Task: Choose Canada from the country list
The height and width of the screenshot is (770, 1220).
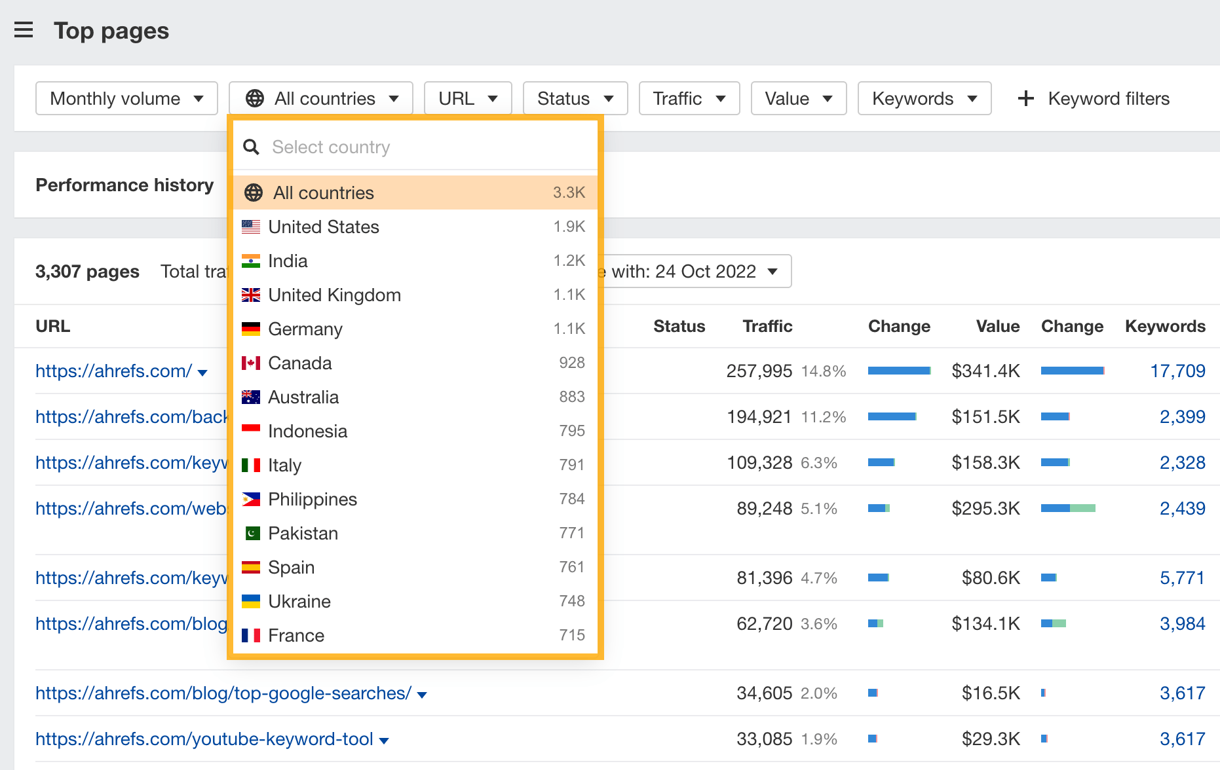Action: pyautogui.click(x=299, y=363)
